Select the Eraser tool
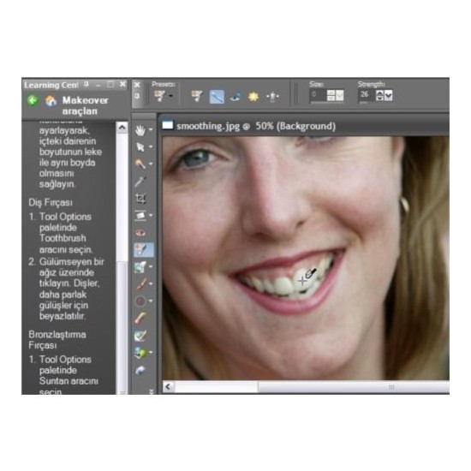This screenshot has height=471, width=471. [140, 318]
